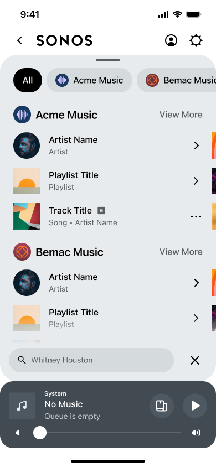Click the Acme Music section logo
The height and width of the screenshot is (467, 216).
22,115
